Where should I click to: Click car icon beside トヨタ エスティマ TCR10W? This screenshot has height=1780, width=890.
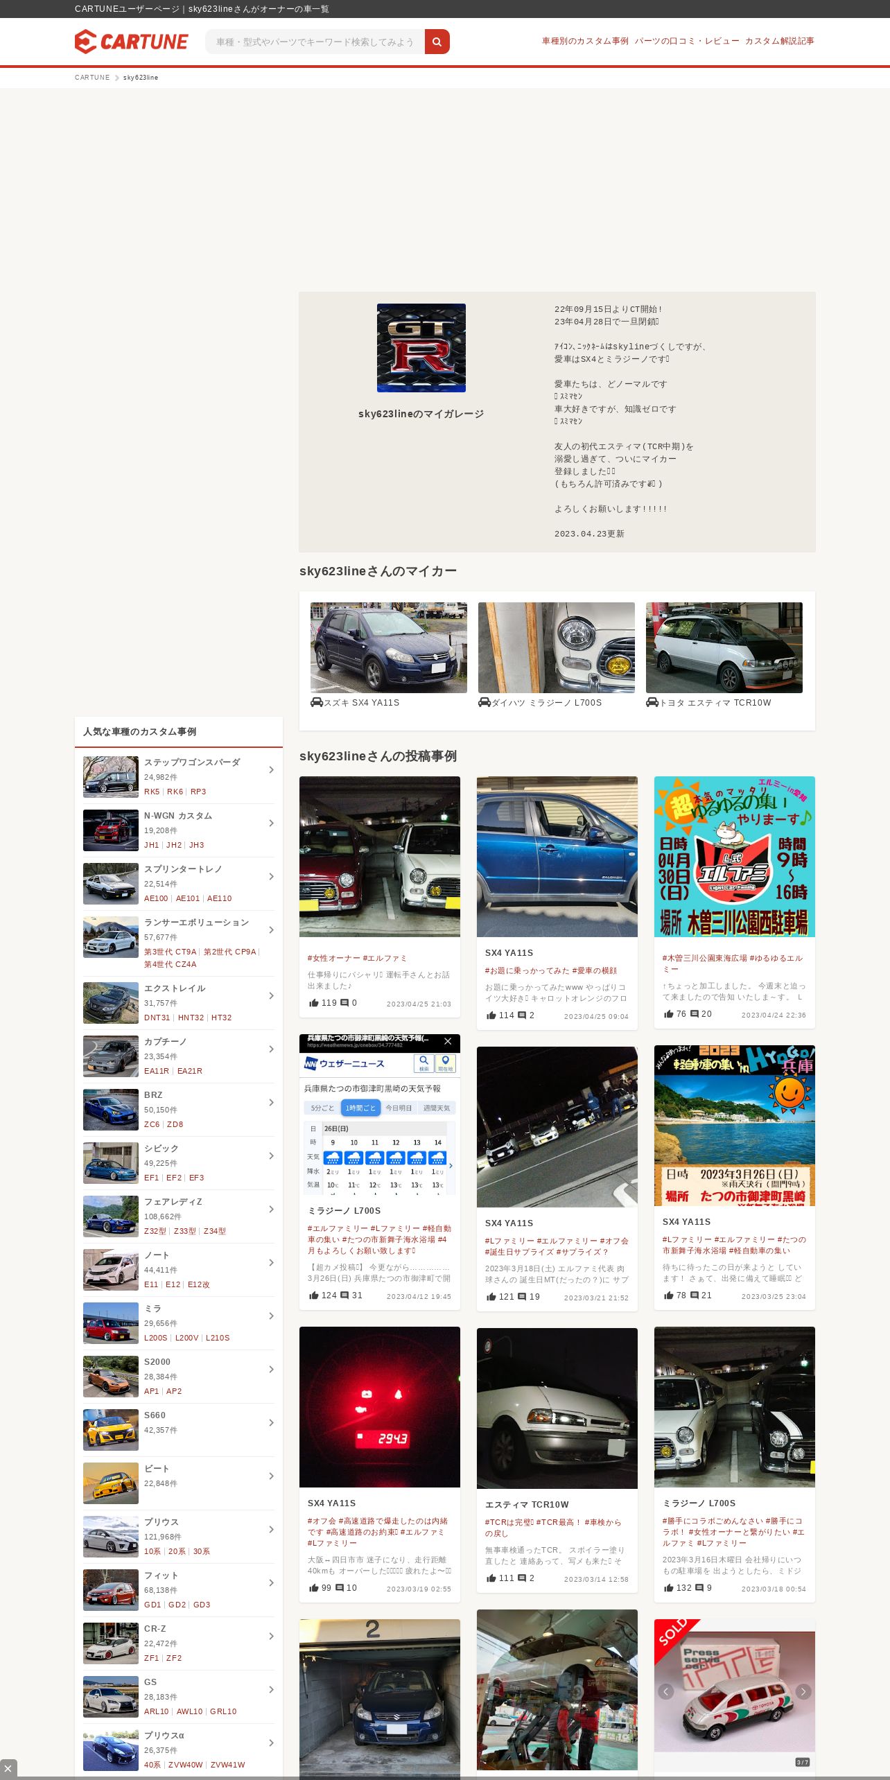pyautogui.click(x=652, y=702)
